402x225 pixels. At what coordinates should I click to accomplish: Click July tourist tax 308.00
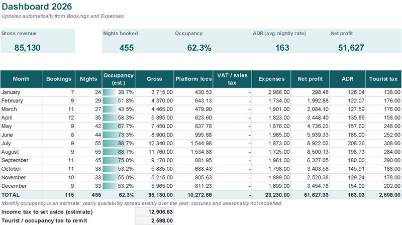click(383, 143)
